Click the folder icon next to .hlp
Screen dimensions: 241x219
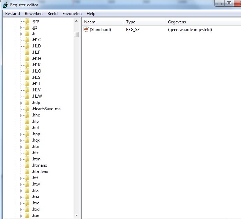click(x=27, y=121)
